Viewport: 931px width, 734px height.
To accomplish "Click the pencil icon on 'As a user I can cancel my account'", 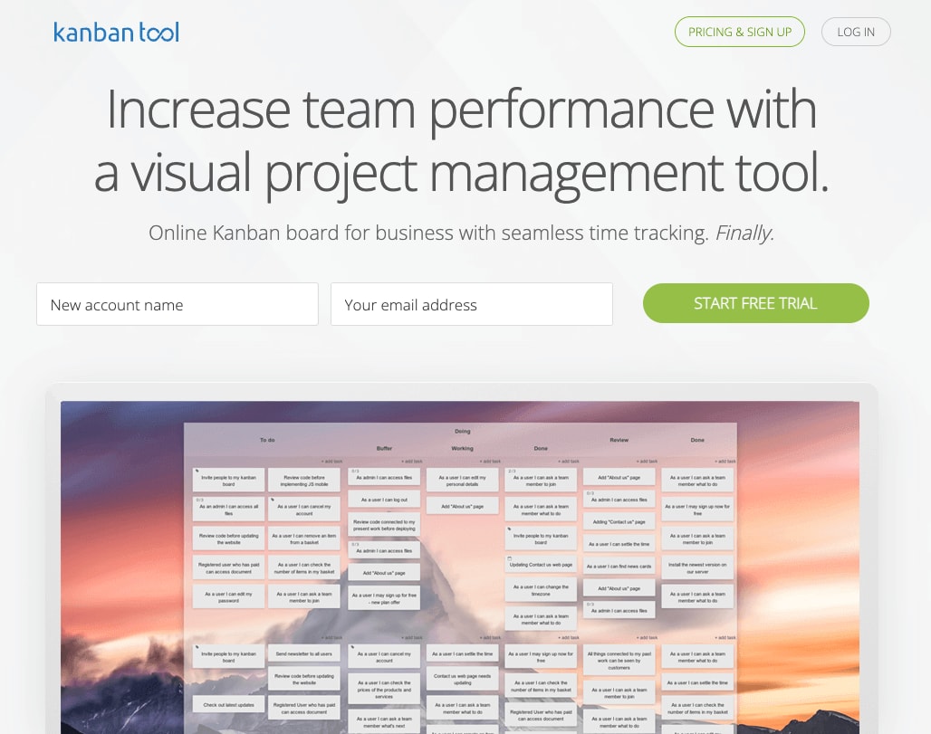I will [271, 498].
